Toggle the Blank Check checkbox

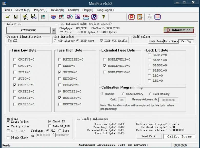click(x=8, y=137)
